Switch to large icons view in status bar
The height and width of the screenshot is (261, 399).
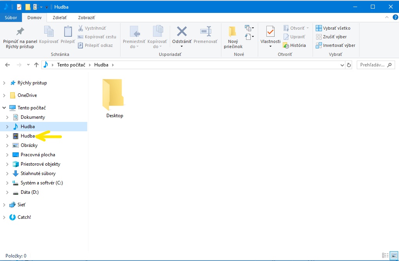394,256
